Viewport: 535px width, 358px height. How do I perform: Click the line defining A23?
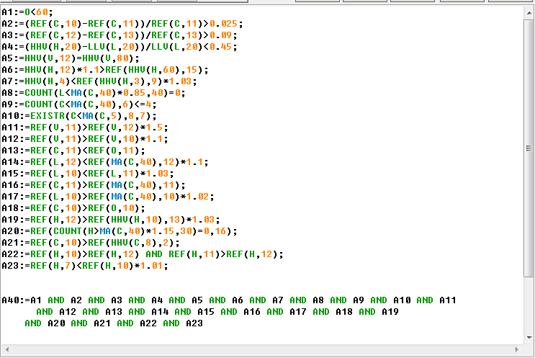tap(85, 266)
